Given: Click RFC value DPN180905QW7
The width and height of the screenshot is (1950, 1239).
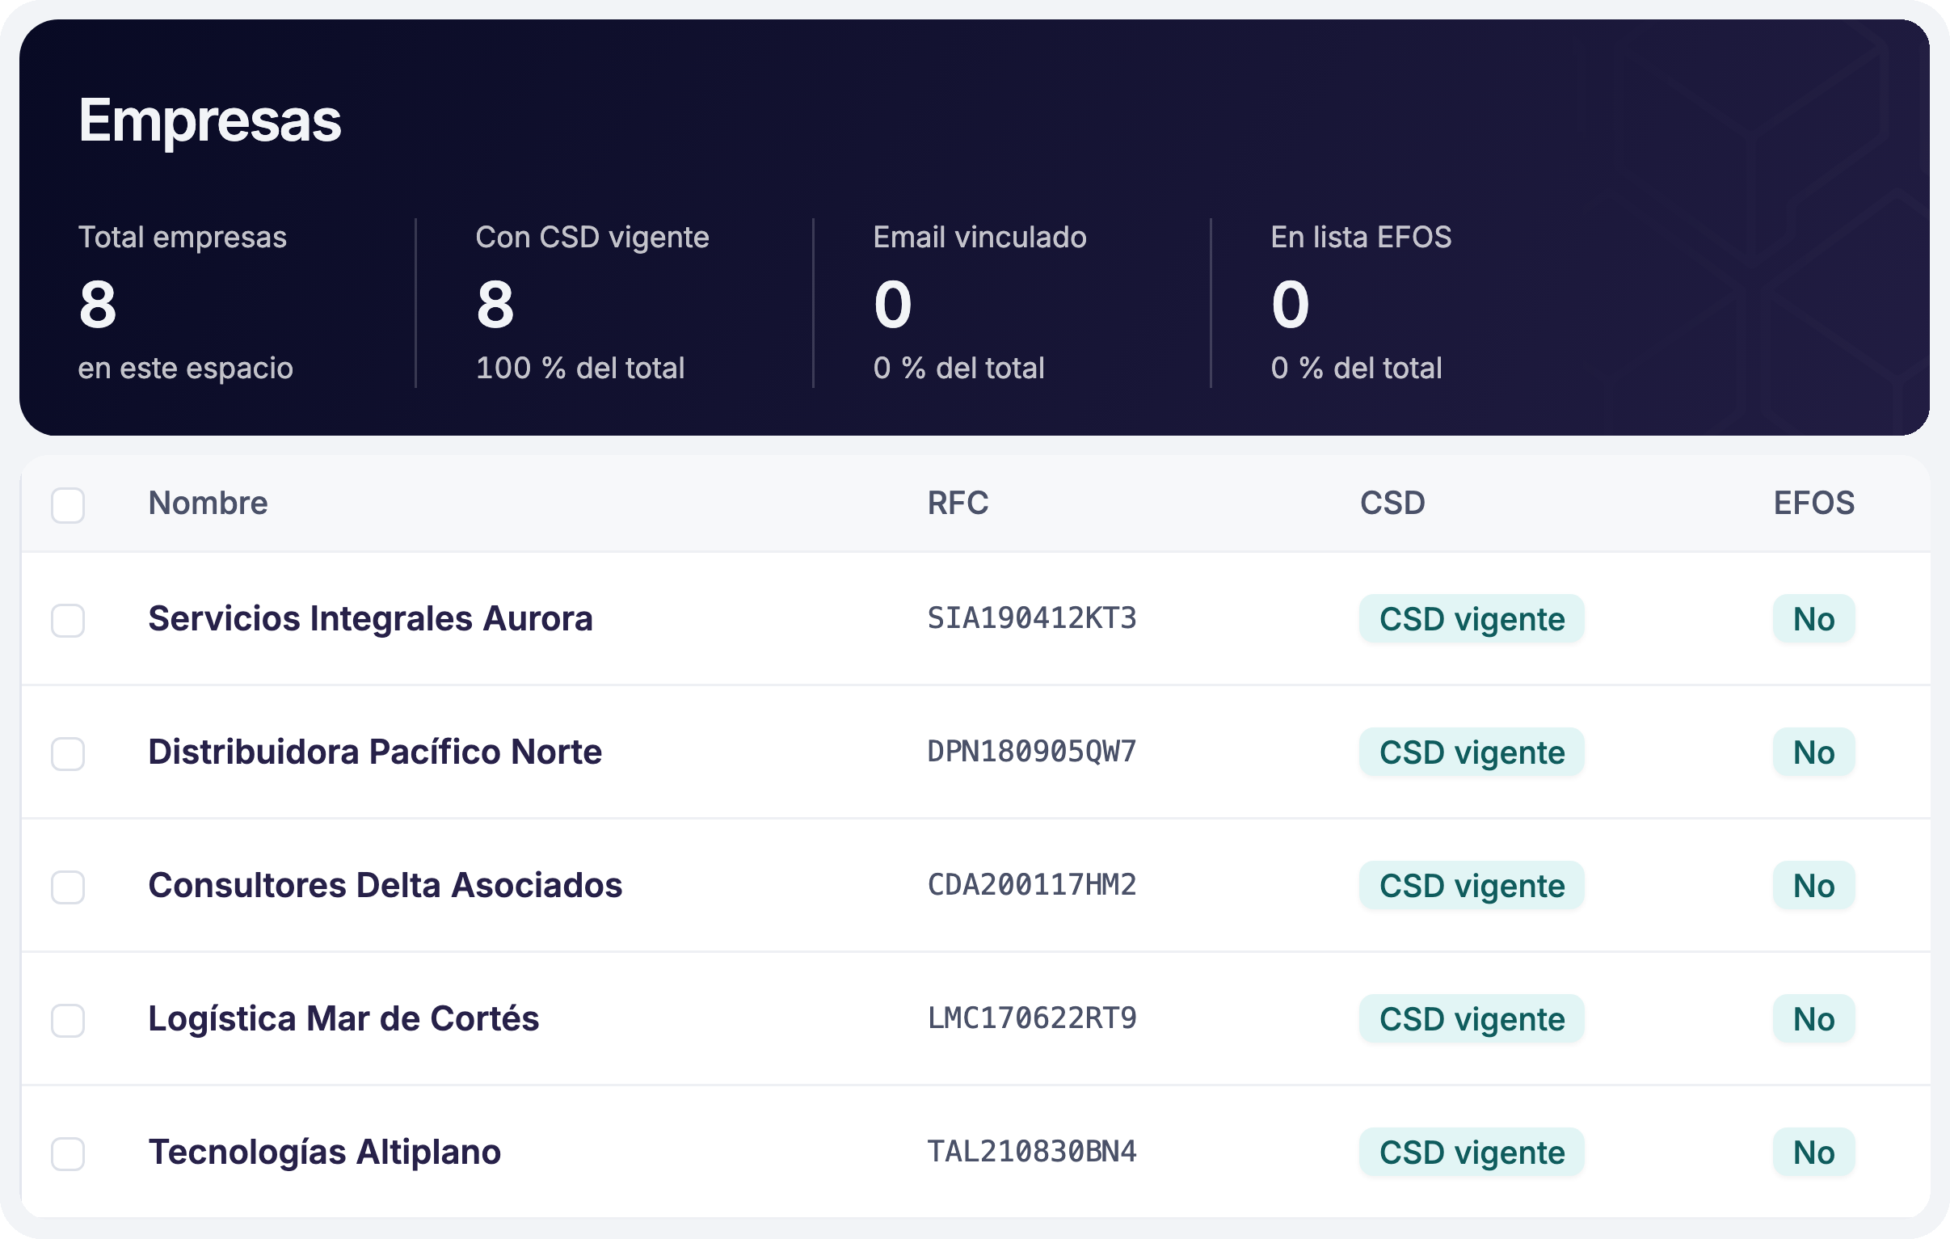Looking at the screenshot, I should point(1032,752).
